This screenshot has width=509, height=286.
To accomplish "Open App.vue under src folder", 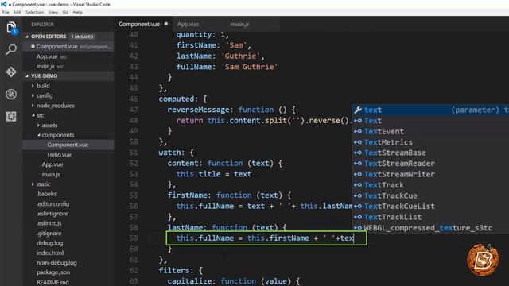I will pos(52,164).
